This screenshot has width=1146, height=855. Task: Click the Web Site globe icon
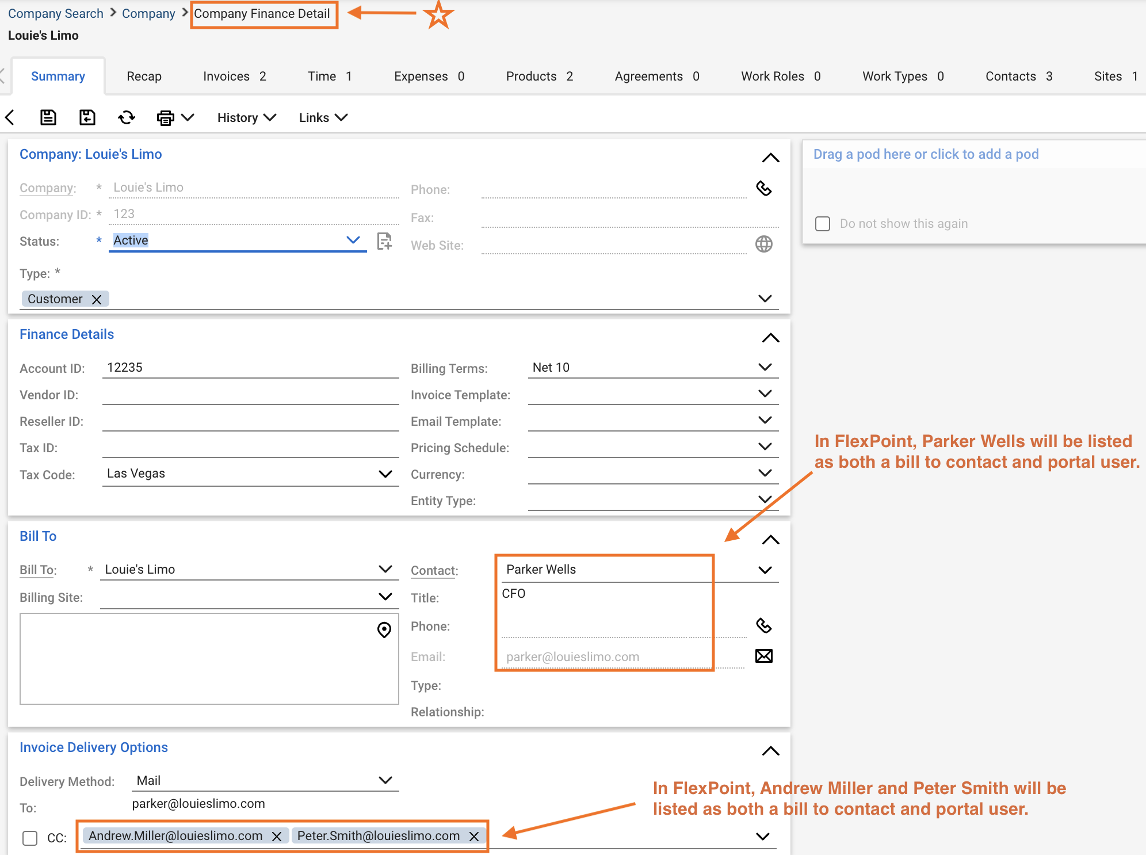(x=764, y=244)
